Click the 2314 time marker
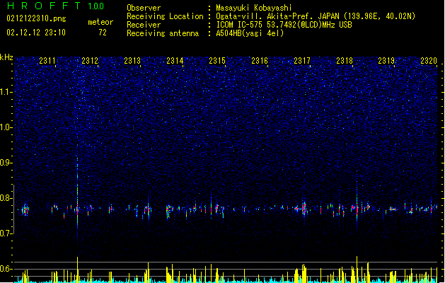445x283 pixels. 175,60
